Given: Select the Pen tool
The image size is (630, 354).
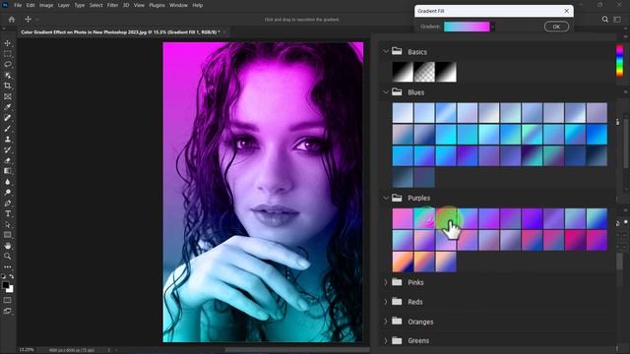Looking at the screenshot, I should [x=7, y=204].
